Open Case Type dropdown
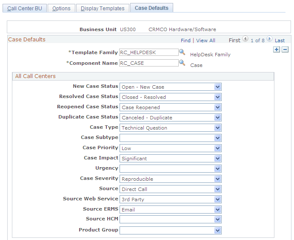Screen dimensions: 294x240 [171, 128]
